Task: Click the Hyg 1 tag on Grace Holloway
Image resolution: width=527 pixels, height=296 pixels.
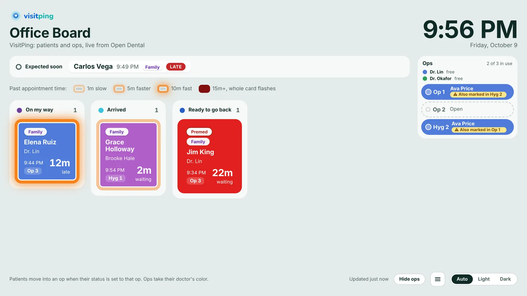Action: click(x=115, y=178)
